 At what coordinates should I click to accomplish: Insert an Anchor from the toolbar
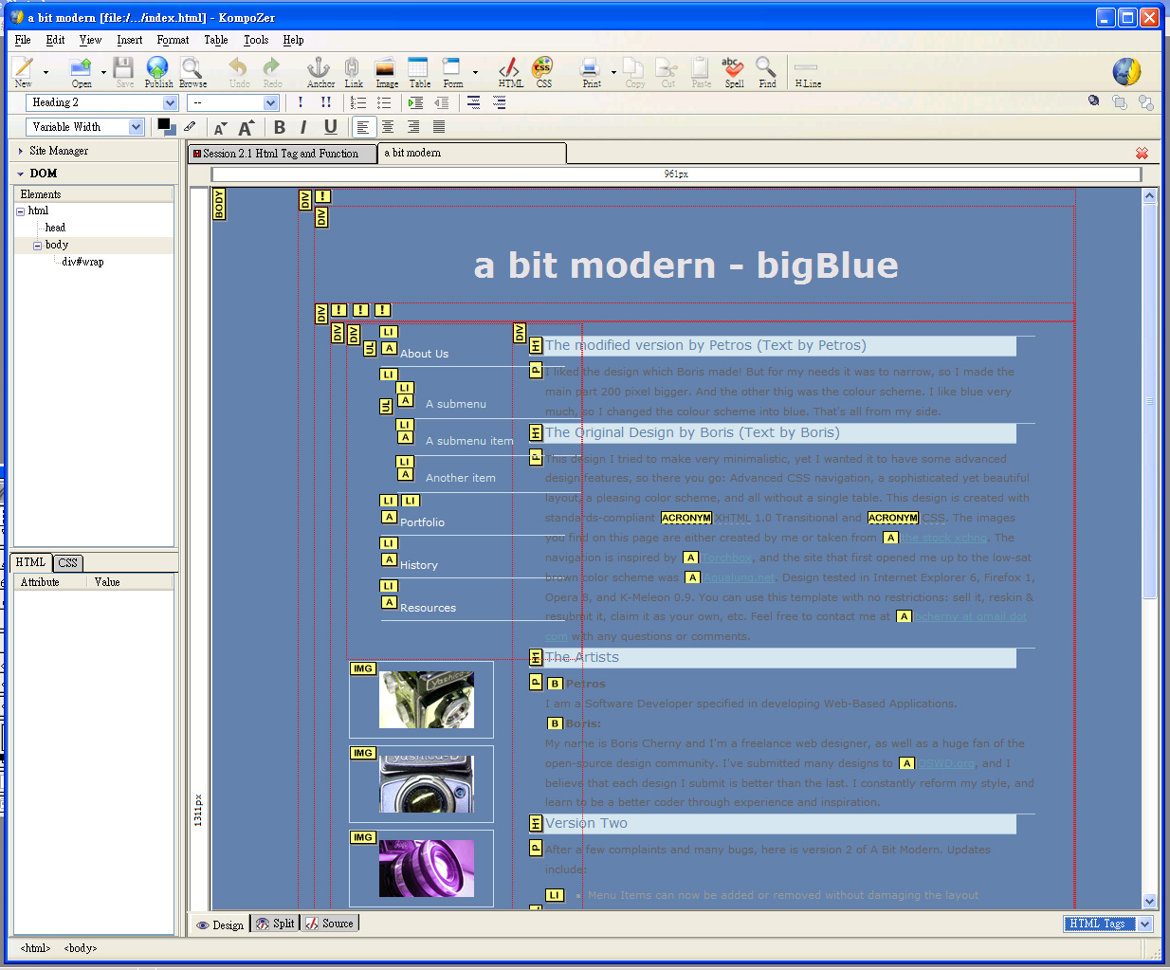[x=320, y=71]
